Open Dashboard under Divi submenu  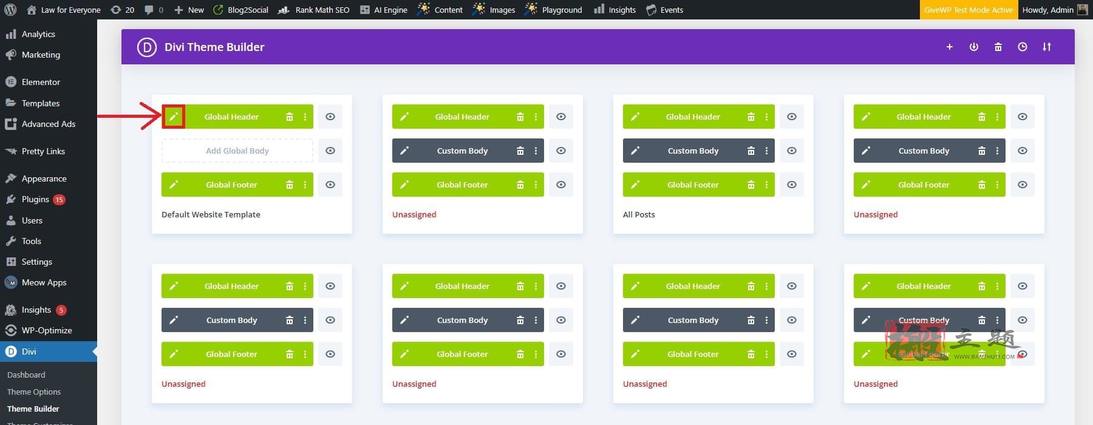click(26, 375)
